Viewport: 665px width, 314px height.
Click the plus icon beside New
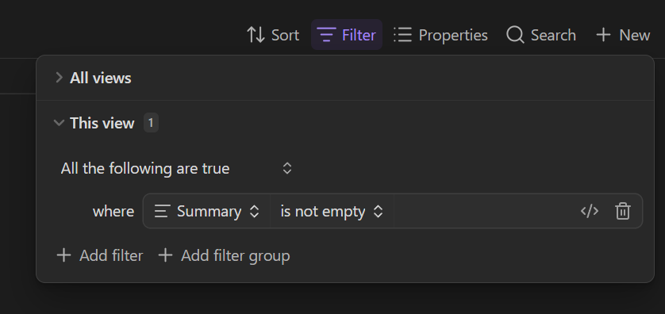(x=603, y=35)
